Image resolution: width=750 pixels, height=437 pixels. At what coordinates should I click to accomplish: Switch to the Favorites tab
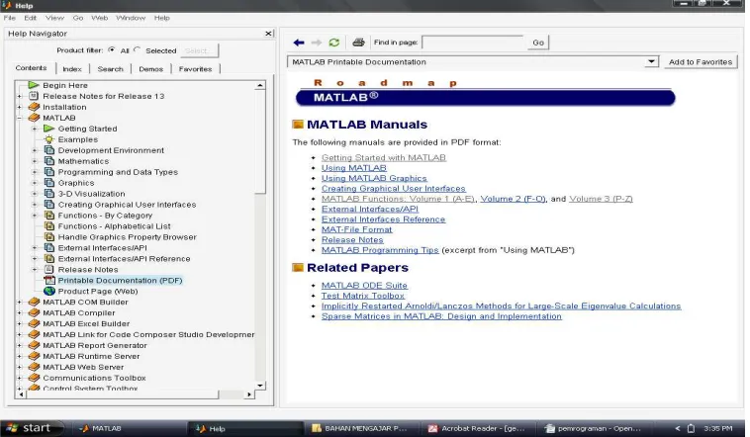click(x=195, y=69)
